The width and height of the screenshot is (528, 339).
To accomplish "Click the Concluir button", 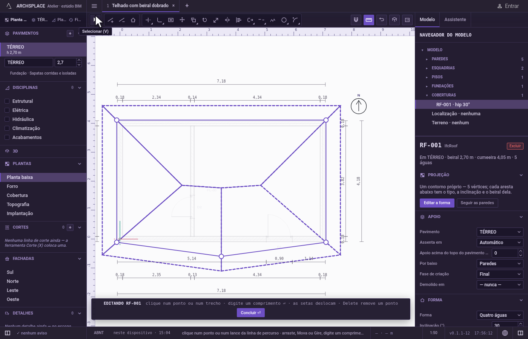I will pyautogui.click(x=251, y=313).
